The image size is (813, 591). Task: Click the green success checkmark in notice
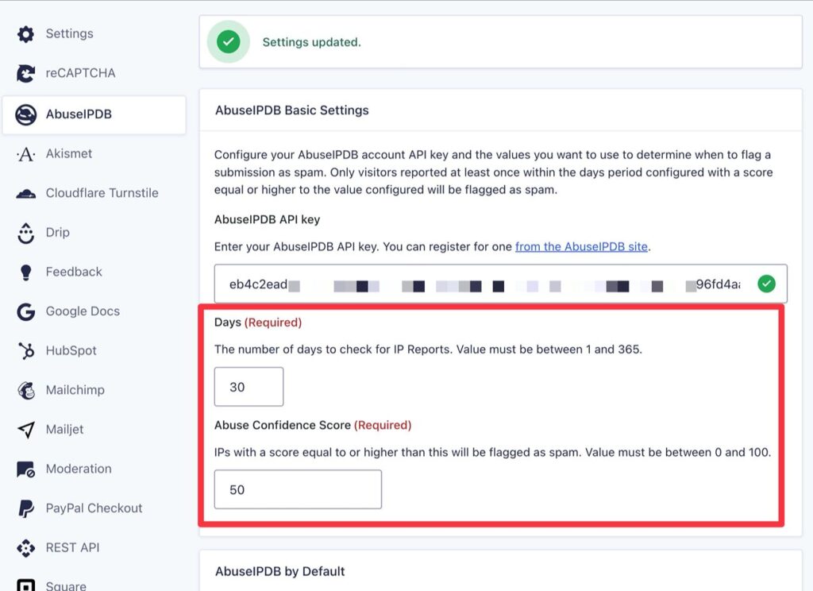pyautogui.click(x=228, y=41)
